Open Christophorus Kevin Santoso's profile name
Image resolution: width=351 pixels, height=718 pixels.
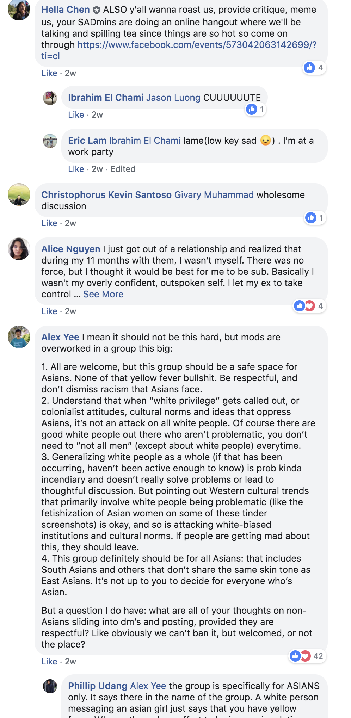coord(106,195)
